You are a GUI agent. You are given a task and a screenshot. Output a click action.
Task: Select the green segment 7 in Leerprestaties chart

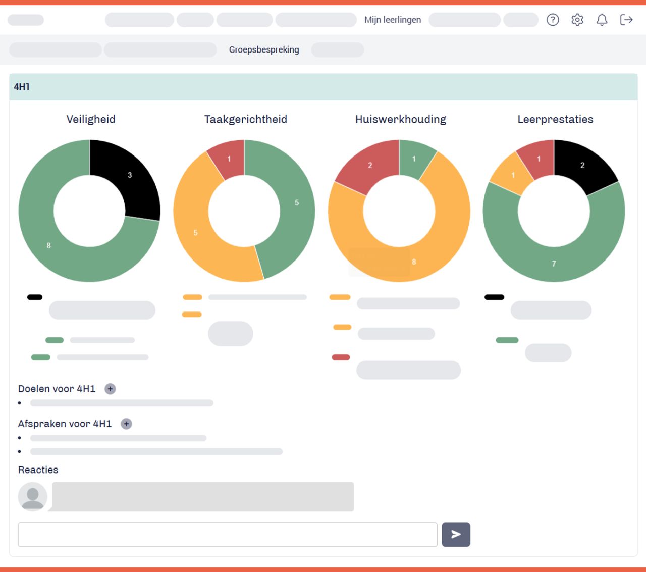coord(554,264)
